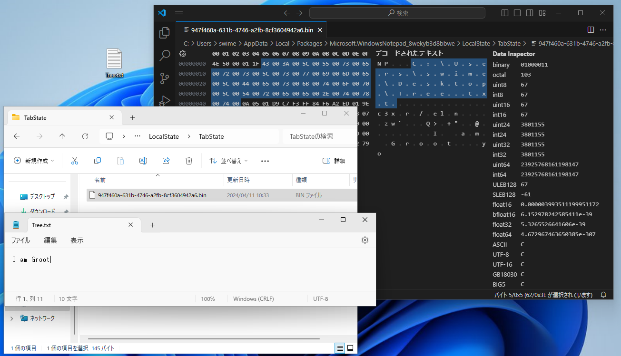Open VS Code editor more actions menu
This screenshot has width=621, height=356.
click(x=603, y=30)
